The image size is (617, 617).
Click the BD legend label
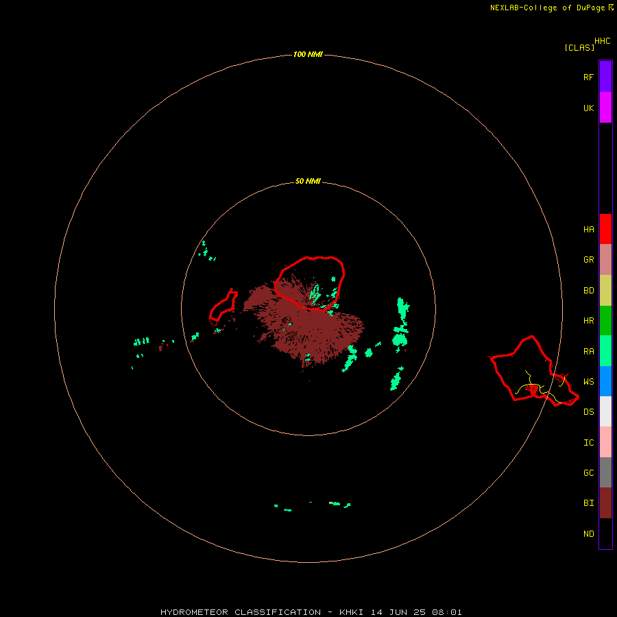coord(588,291)
